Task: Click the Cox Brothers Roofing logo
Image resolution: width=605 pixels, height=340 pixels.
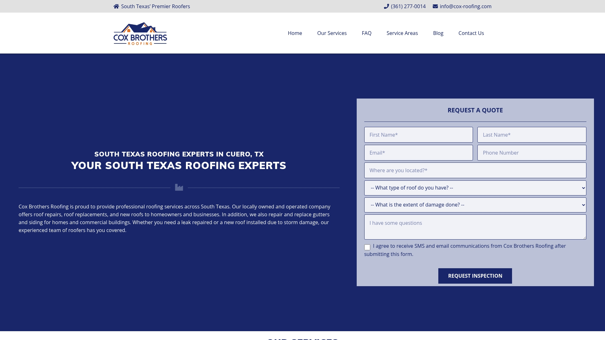Action: tap(140, 33)
